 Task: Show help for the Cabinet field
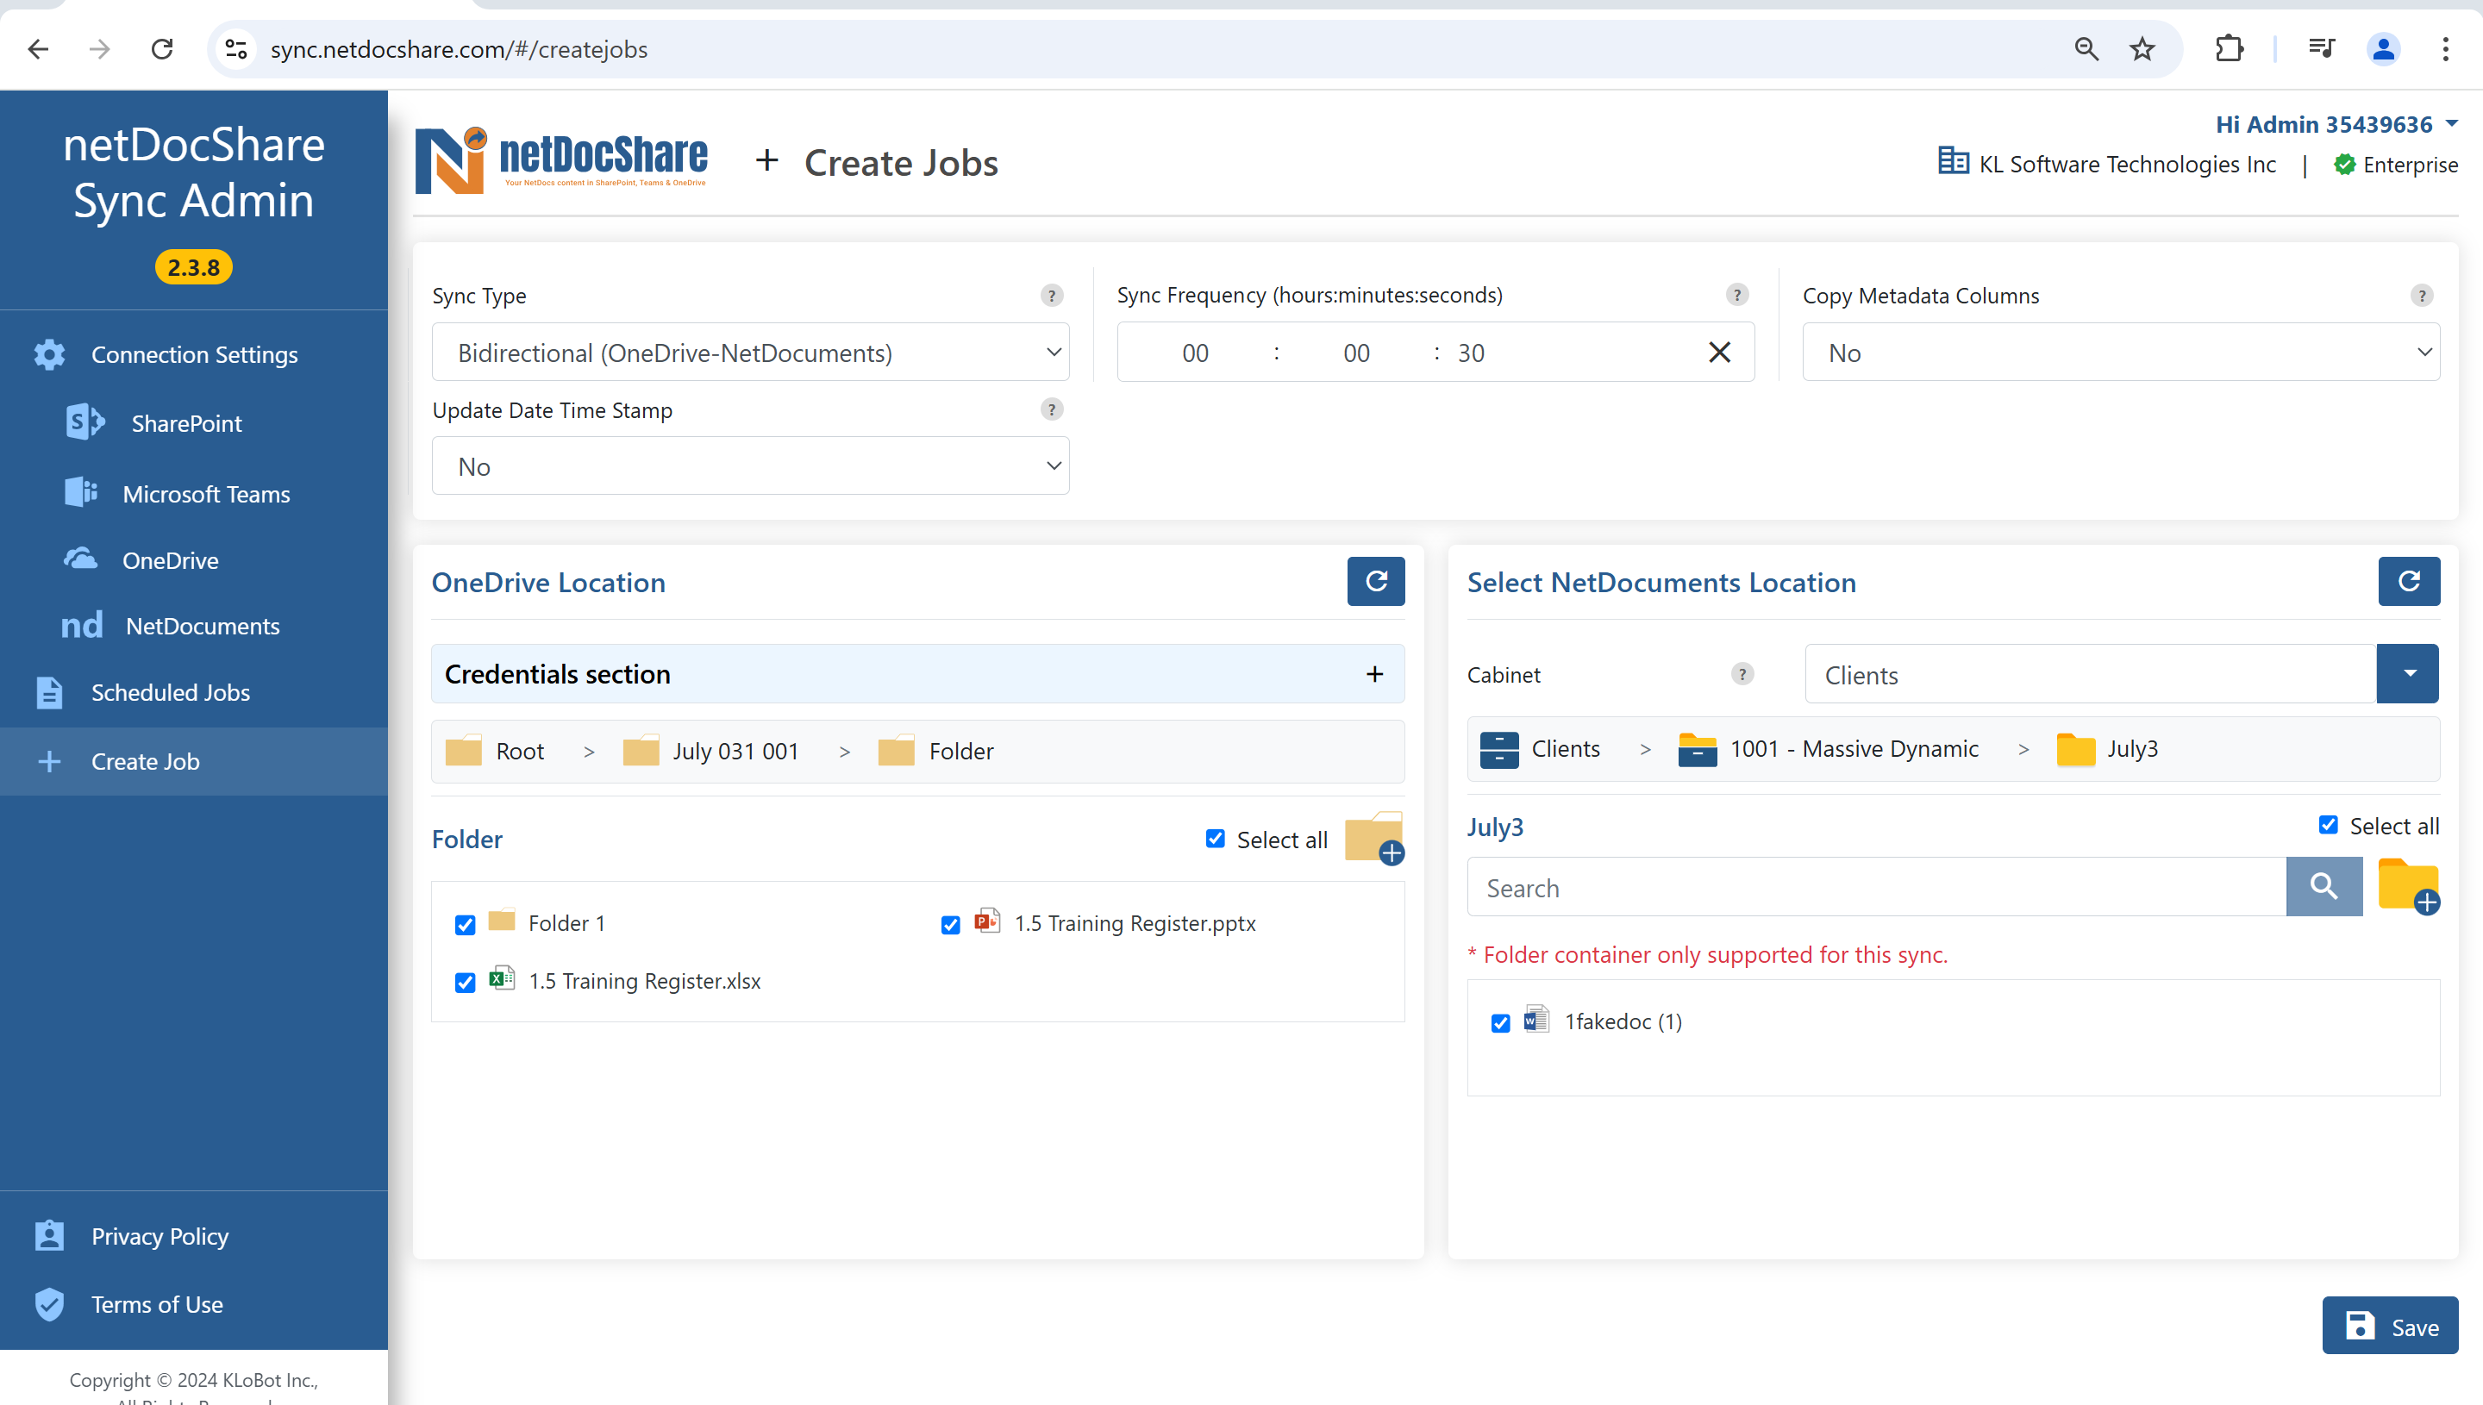1742,673
